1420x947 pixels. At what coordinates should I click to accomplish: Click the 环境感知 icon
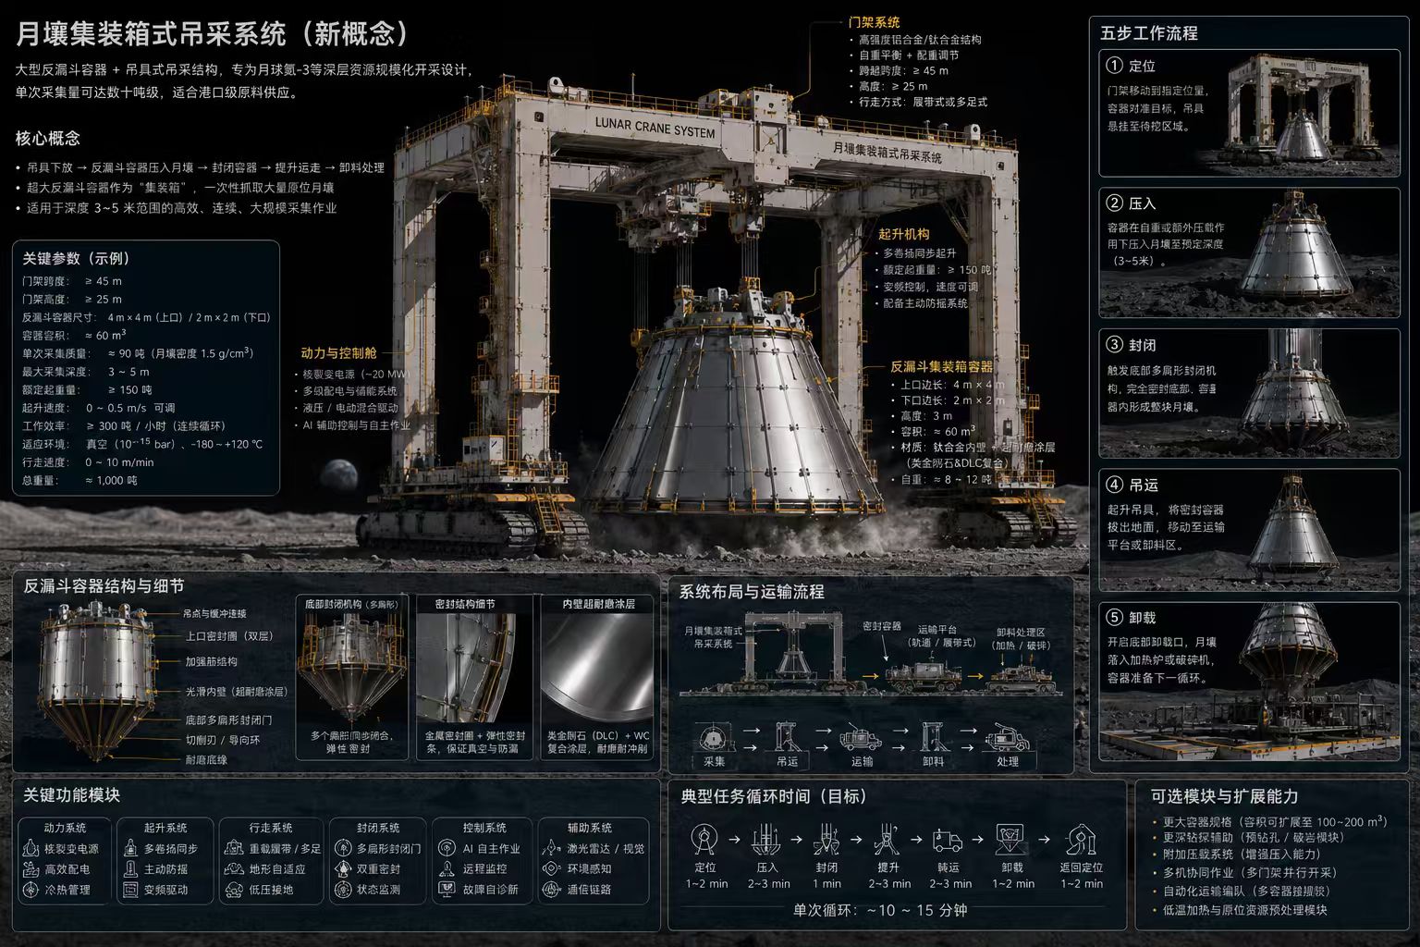click(x=552, y=869)
